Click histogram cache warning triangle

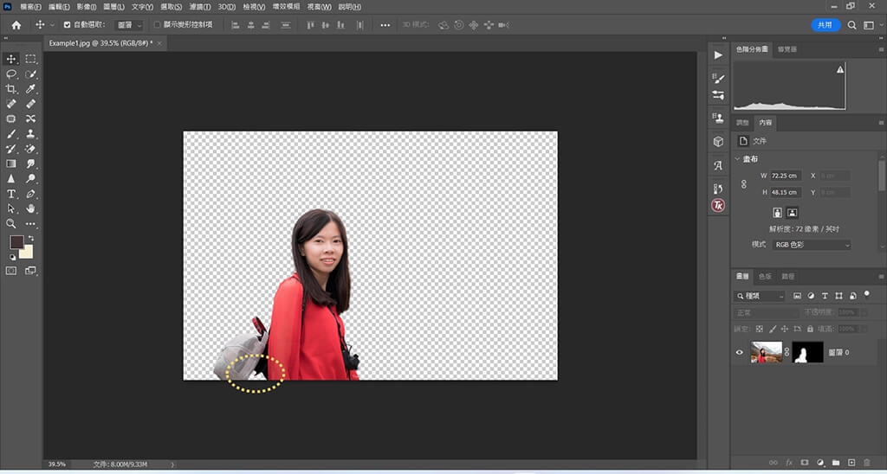click(x=840, y=69)
